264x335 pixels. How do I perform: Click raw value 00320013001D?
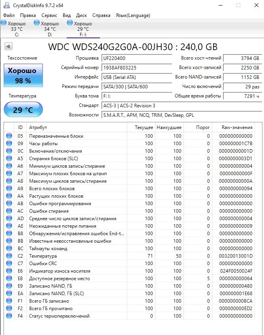click(x=236, y=256)
